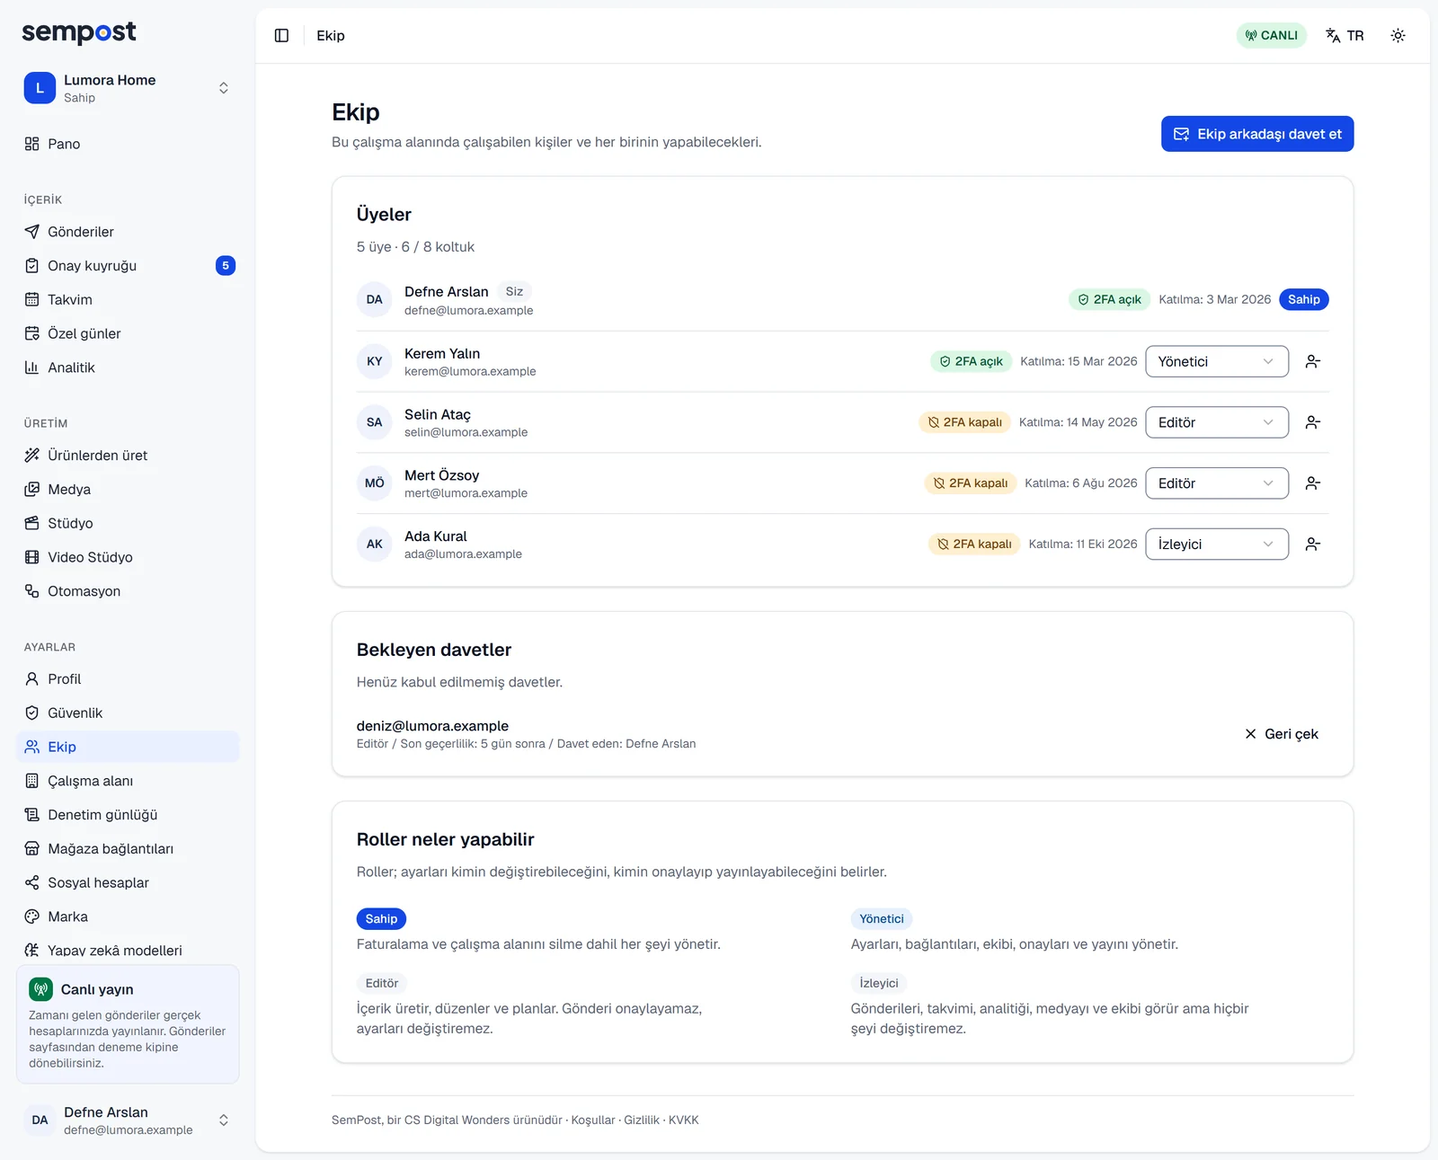Open Denetim günlüğü sidebar item
1438x1160 pixels.
(x=128, y=815)
